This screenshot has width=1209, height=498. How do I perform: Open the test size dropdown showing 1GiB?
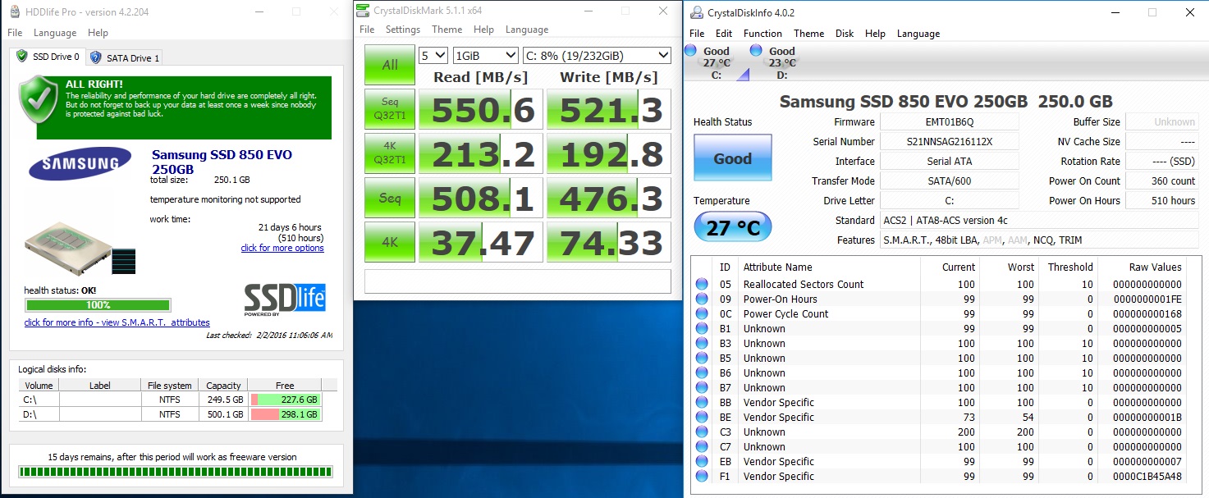[484, 55]
